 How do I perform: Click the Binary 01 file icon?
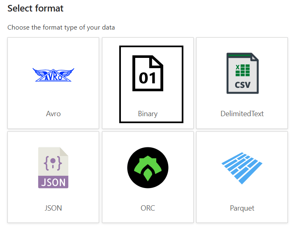point(148,73)
